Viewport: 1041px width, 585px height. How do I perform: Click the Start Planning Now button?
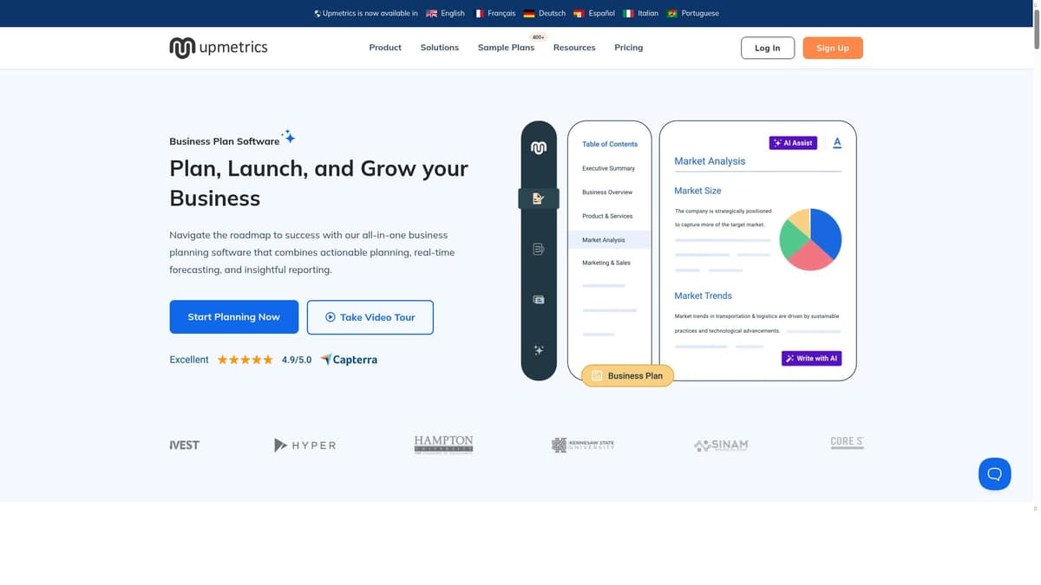tap(233, 316)
